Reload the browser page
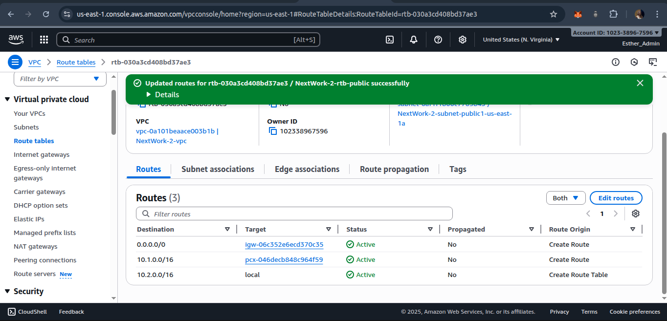The width and height of the screenshot is (667, 321). click(46, 14)
